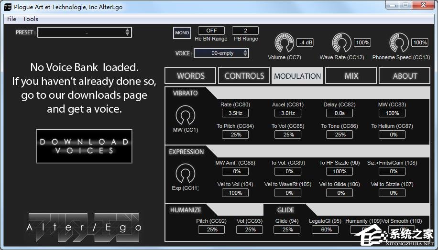Screen dimensions: 438x250
Task: Click the Alter/Ego logo at bottom left
Action: click(x=84, y=227)
